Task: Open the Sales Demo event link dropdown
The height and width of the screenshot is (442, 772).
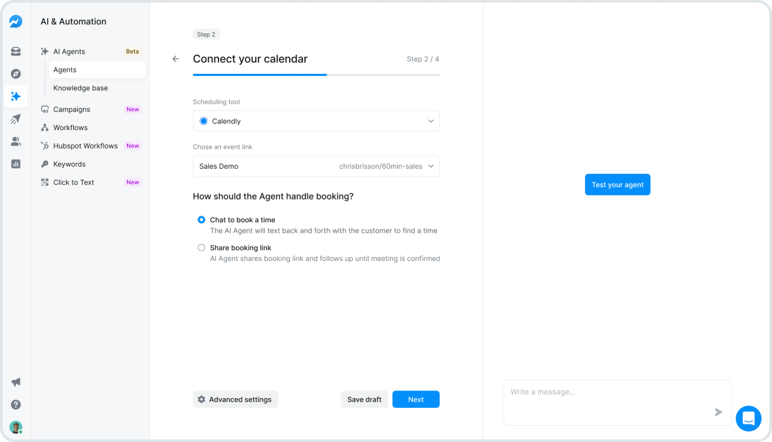Action: (316, 166)
